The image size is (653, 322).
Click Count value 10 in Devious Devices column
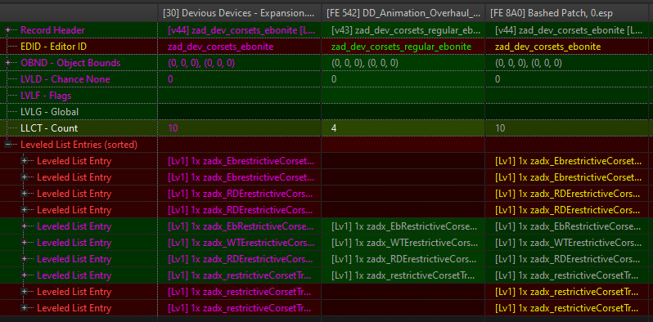point(173,128)
